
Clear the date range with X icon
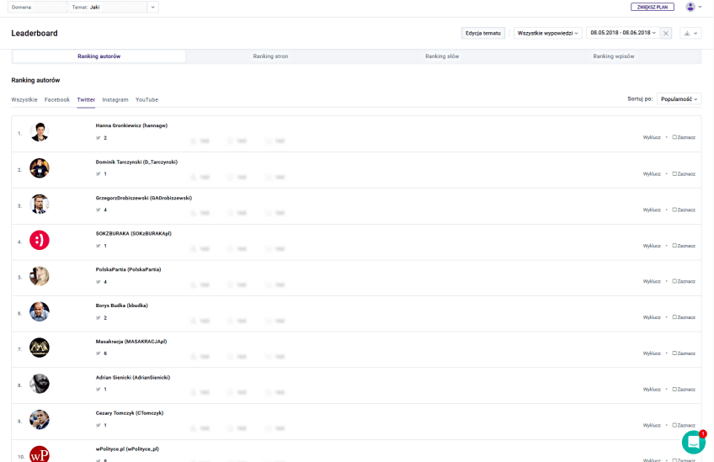coord(666,34)
